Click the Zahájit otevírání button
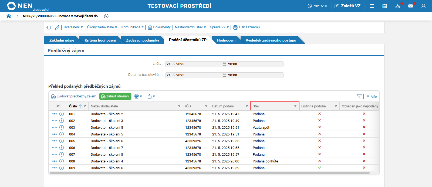432x187 pixels. (x=115, y=96)
